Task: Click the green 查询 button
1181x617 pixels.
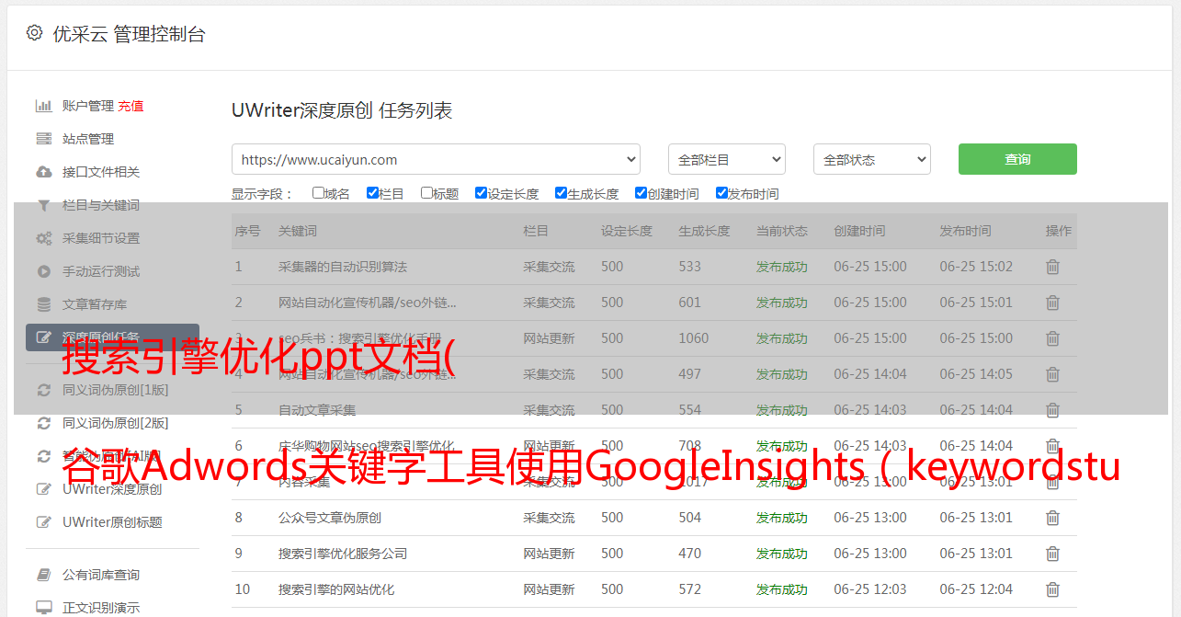Action: pyautogui.click(x=1017, y=159)
